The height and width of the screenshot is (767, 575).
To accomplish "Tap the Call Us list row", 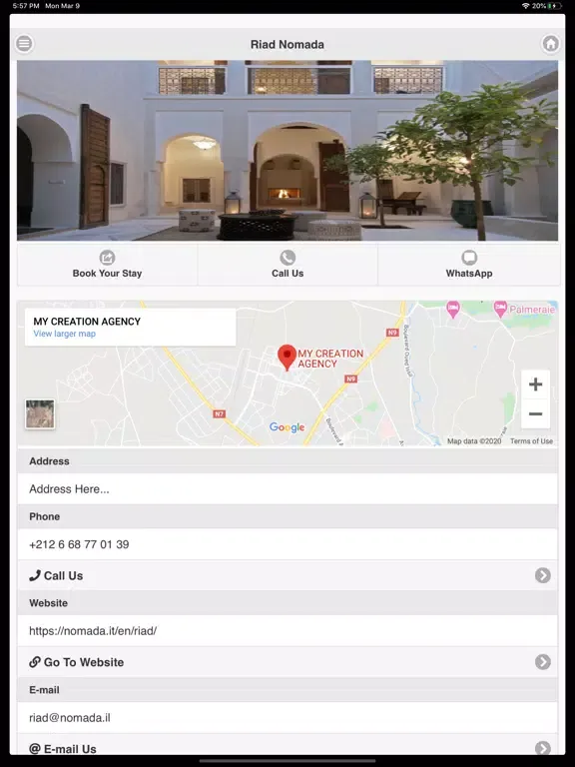I will pyautogui.click(x=287, y=575).
